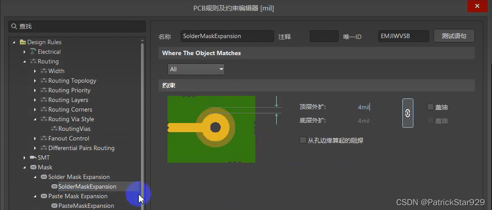Toggle the top/bottom expansion link icon
Screen dimensions: 492x210
(408, 113)
